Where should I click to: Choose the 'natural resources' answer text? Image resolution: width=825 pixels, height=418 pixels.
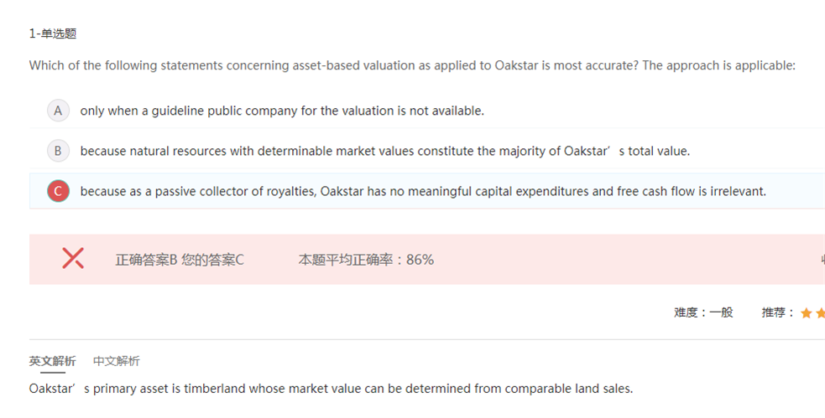(384, 151)
